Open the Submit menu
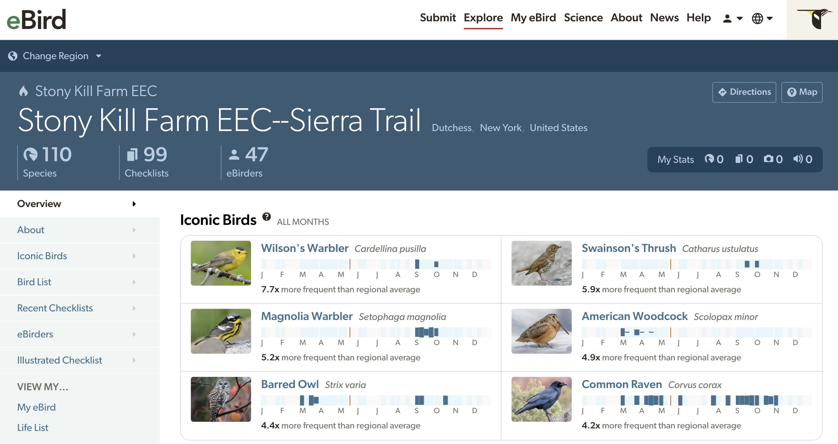Image resolution: width=838 pixels, height=444 pixels. coord(438,18)
